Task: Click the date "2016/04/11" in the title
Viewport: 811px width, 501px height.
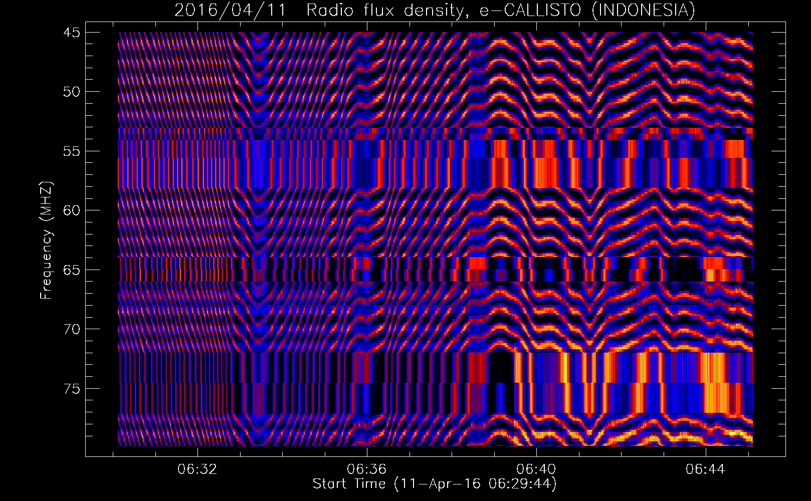Action: tap(230, 10)
